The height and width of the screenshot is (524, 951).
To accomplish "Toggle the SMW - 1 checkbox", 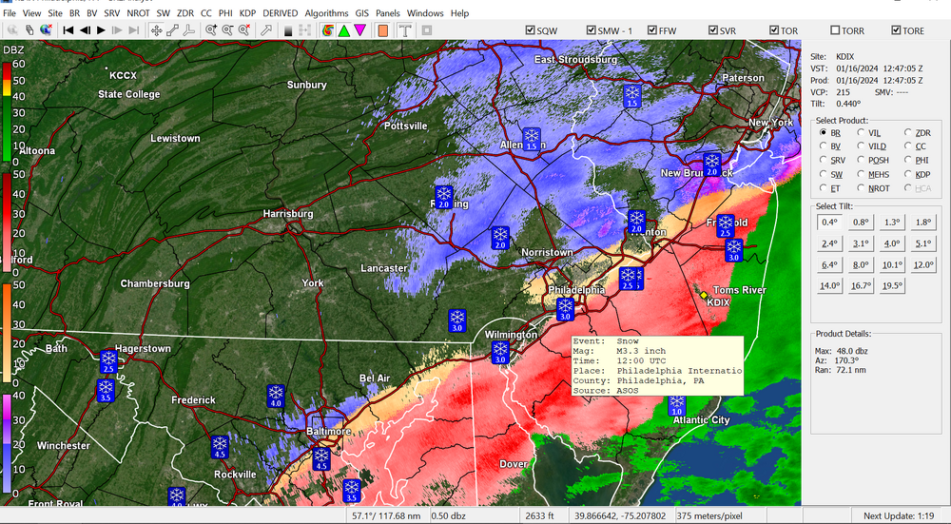I will [609, 30].
